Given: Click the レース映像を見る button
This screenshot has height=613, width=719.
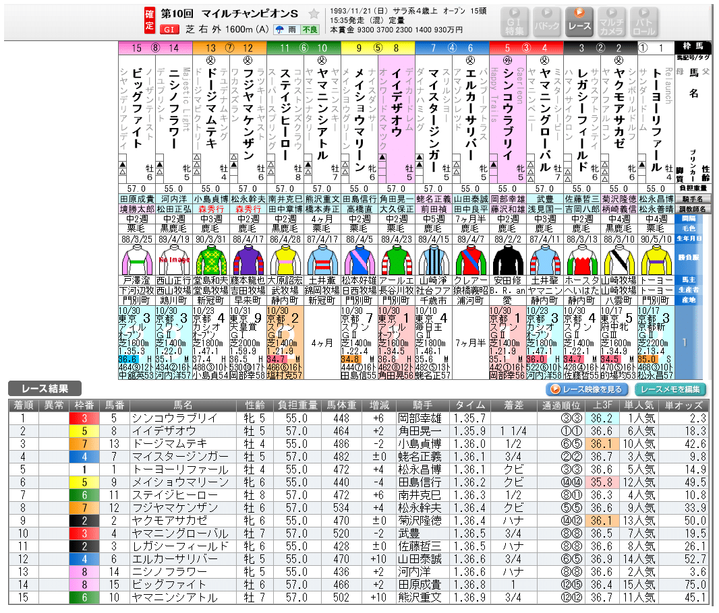Looking at the screenshot, I should pyautogui.click(x=587, y=389).
